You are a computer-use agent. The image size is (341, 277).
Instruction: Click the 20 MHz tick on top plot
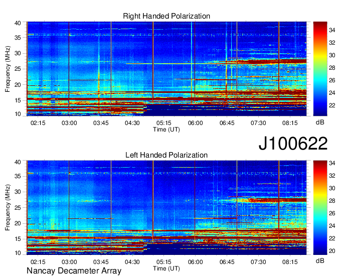[18, 85]
